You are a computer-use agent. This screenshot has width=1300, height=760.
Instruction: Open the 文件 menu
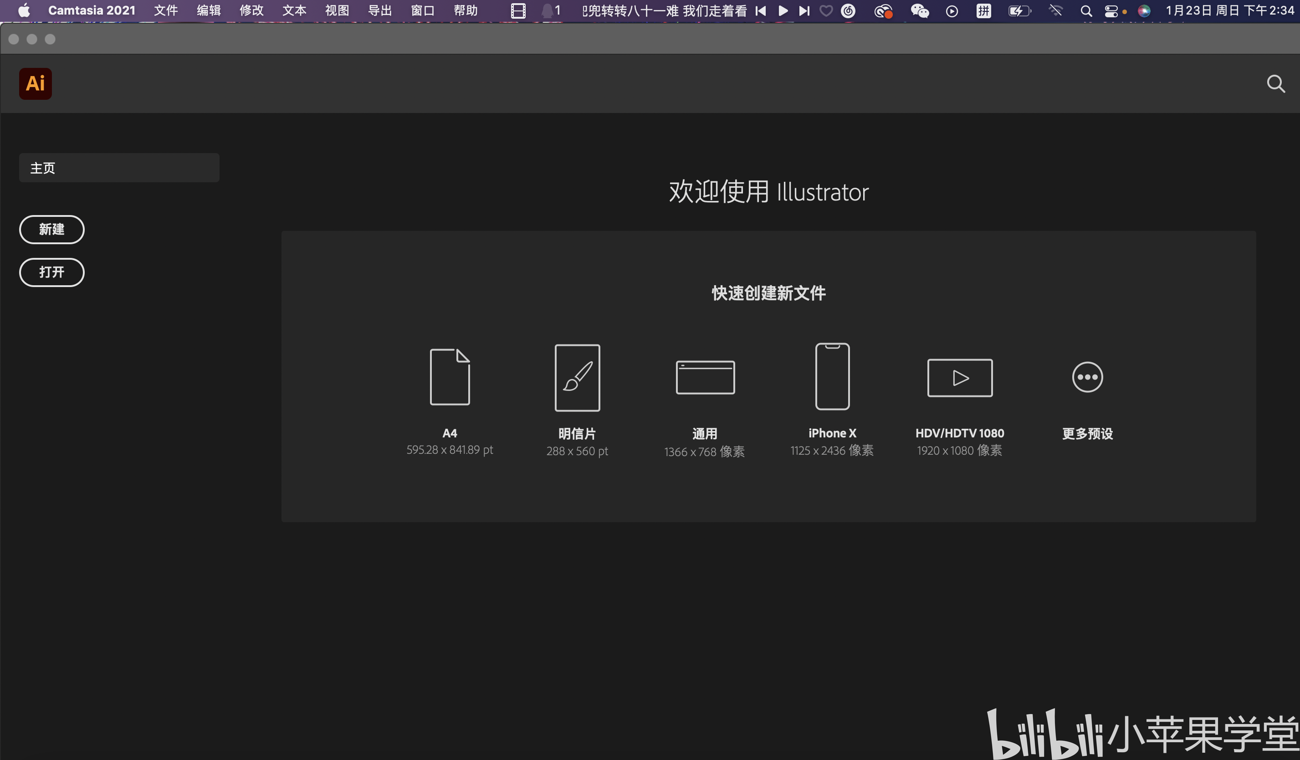166,10
